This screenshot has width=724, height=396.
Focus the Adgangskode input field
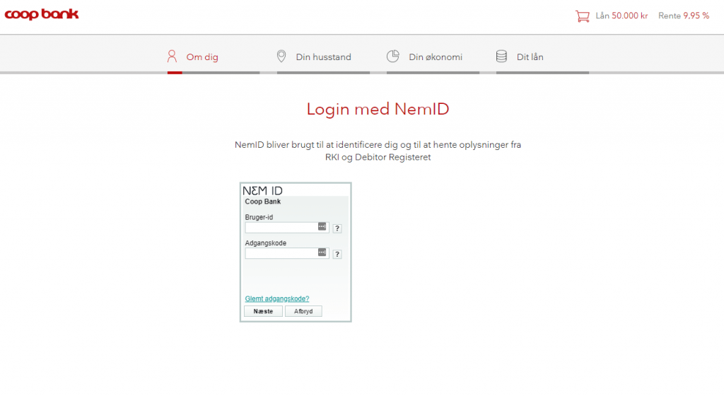tap(287, 253)
